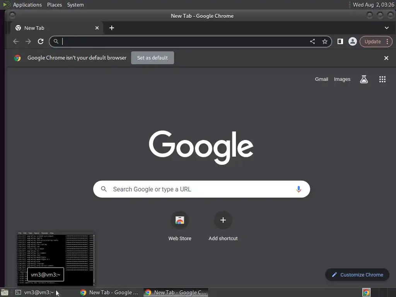This screenshot has width=396, height=297.
Task: Open the side panel
Action: coord(340,41)
